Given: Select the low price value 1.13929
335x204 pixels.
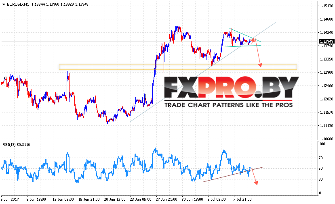Looking at the screenshot, I should coord(67,4).
